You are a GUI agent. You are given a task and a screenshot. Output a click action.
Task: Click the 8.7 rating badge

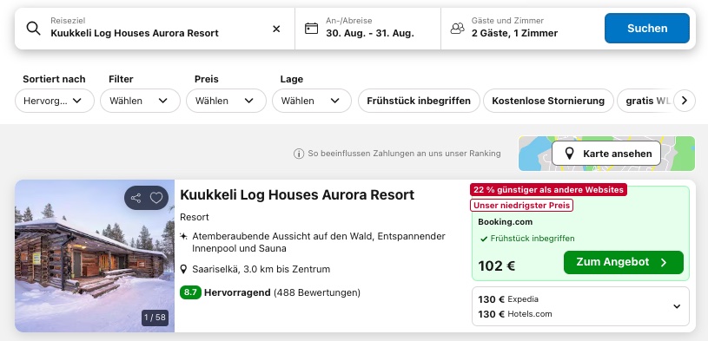pyautogui.click(x=190, y=292)
